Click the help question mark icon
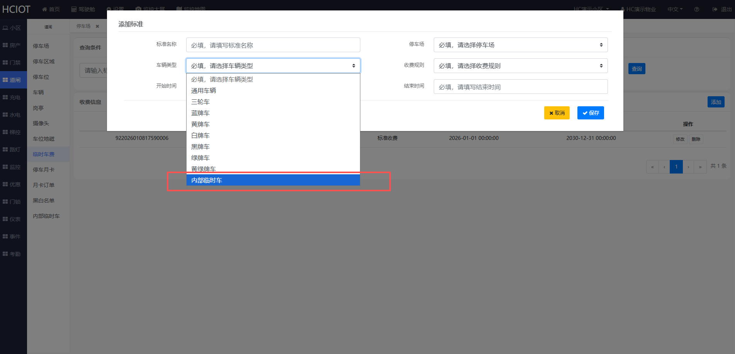Viewport: 735px width, 354px height. pyautogui.click(x=696, y=9)
